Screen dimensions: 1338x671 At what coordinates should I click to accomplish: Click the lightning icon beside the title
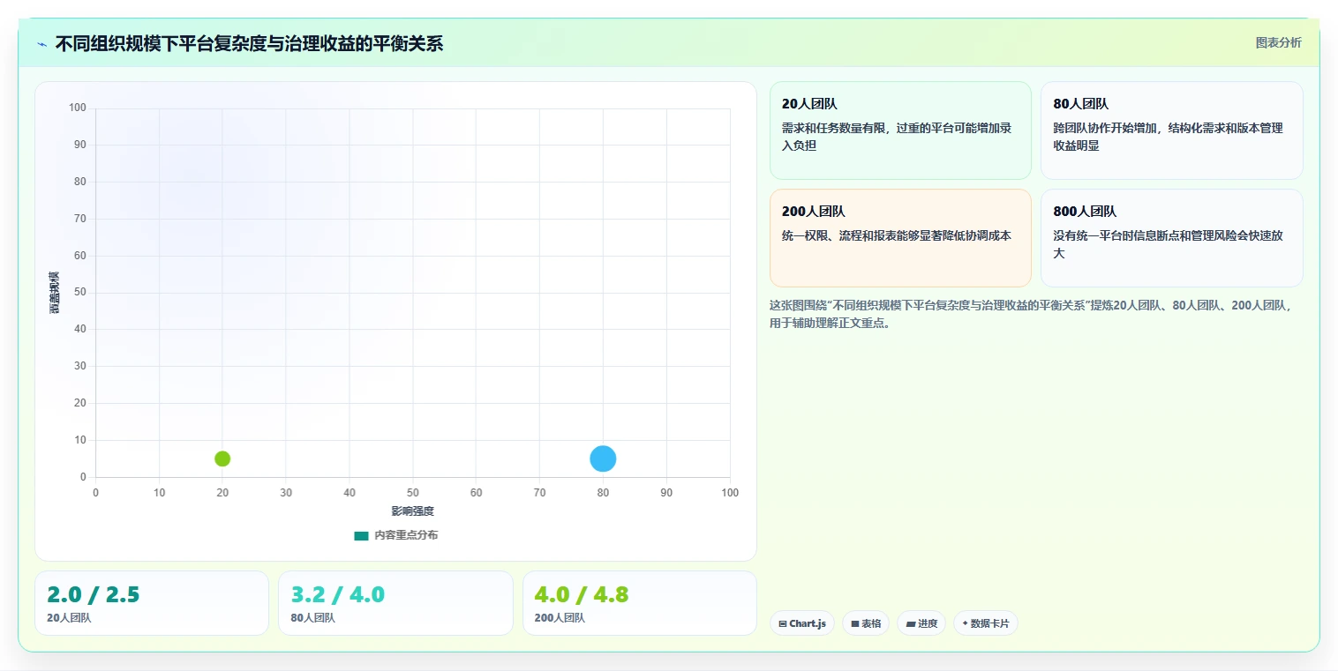[x=41, y=44]
